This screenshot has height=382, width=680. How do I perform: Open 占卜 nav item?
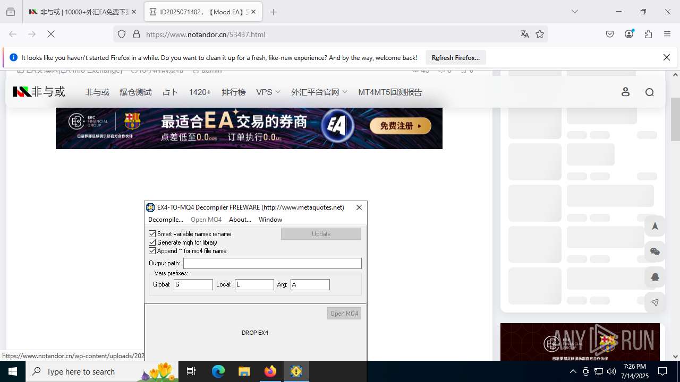[170, 92]
